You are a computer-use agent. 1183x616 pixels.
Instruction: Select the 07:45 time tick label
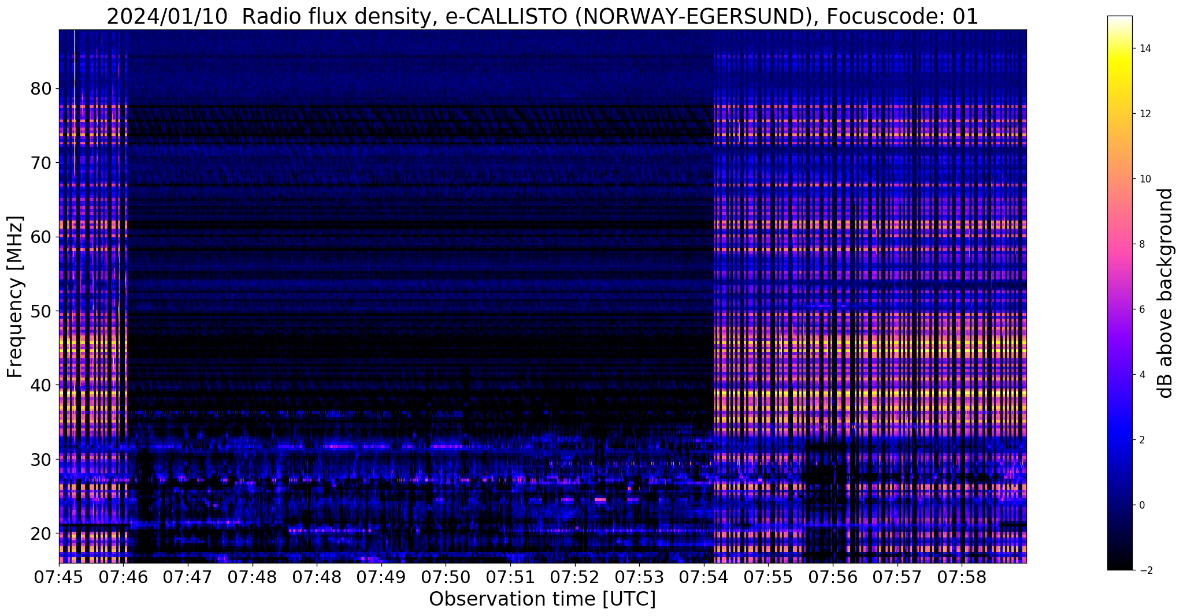coord(59,577)
